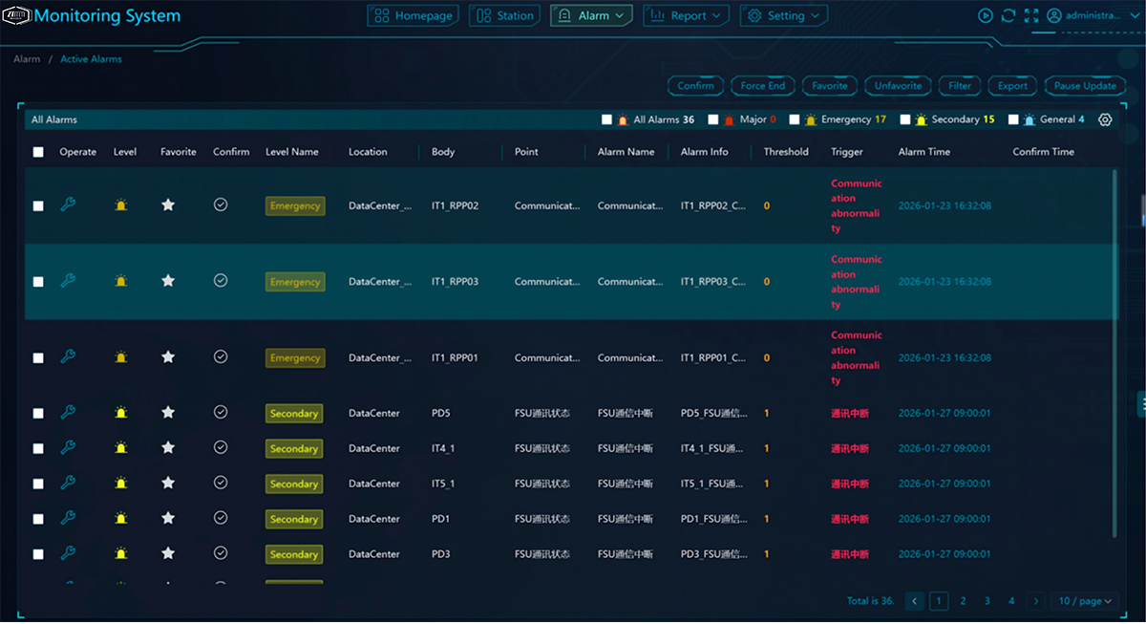
Task: Tick the Emergency filter checkbox
Action: [795, 119]
